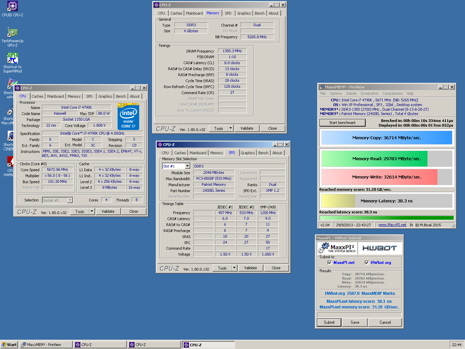This screenshot has width=465, height=349.
Task: Click Validate in CPU-Z Memory window
Action: [x=247, y=128]
